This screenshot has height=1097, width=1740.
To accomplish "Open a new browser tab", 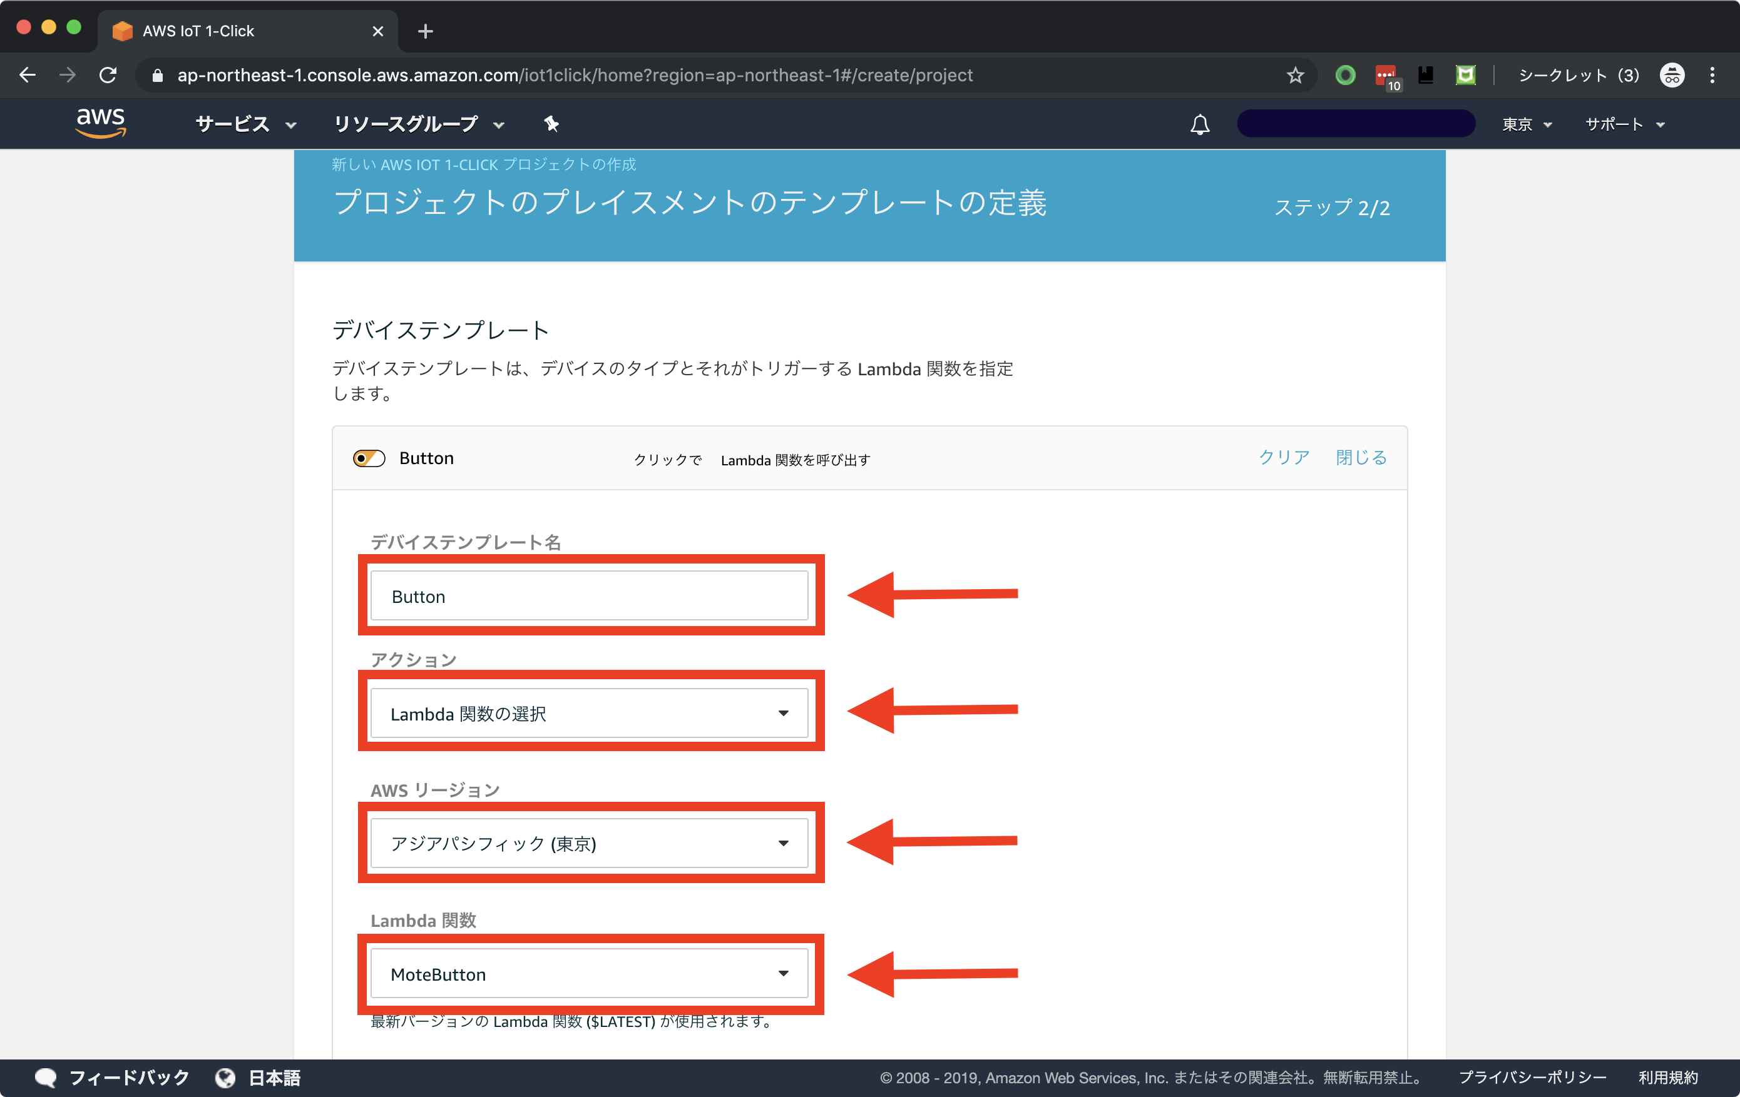I will coord(426,31).
